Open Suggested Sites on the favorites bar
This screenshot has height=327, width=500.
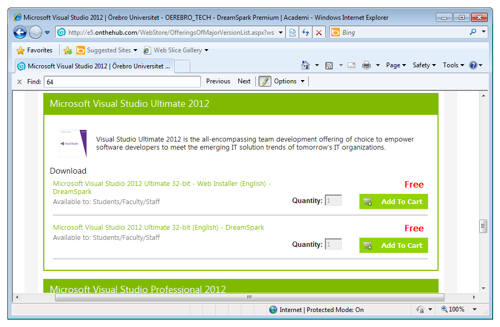pyautogui.click(x=107, y=50)
